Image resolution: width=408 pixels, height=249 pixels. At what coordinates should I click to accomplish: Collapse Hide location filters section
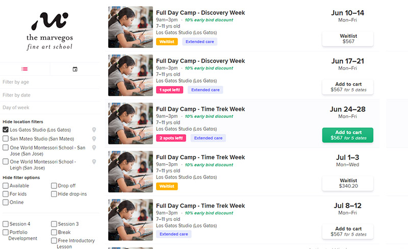pyautogui.click(x=23, y=121)
